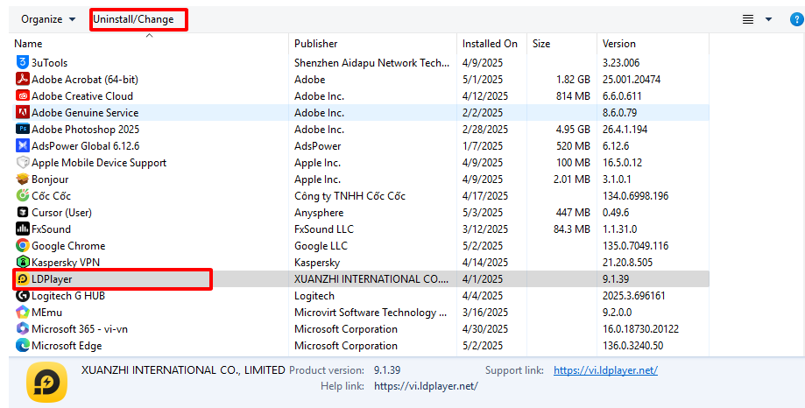The height and width of the screenshot is (408, 805).
Task: Click the MEmu icon
Action: [x=22, y=312]
